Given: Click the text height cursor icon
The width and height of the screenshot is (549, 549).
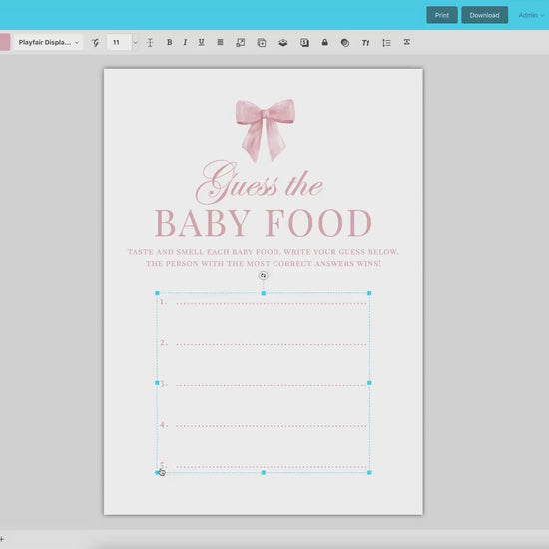Looking at the screenshot, I should (x=150, y=42).
